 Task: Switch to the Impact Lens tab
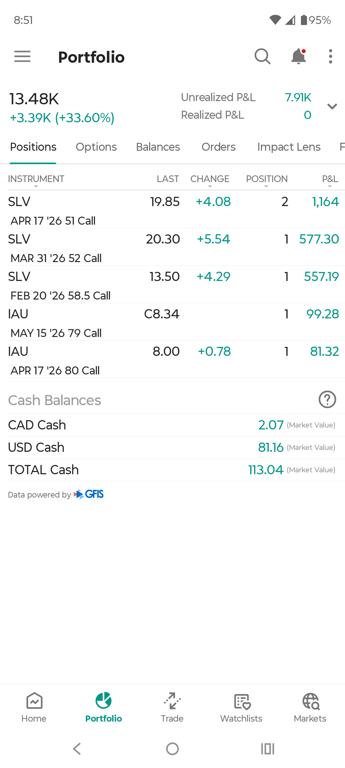(289, 147)
